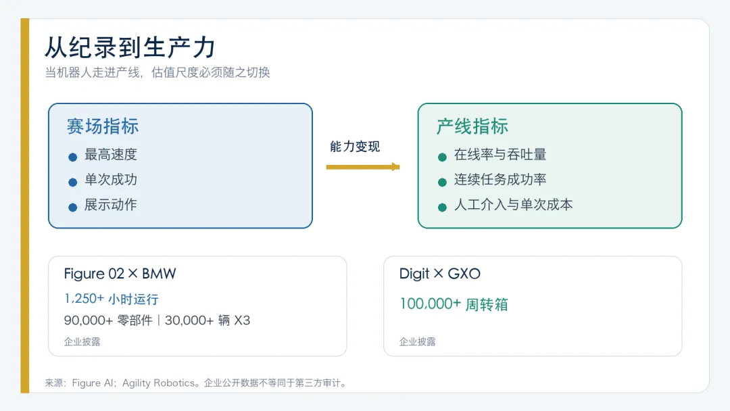Click the 90,000+ 零部件 text line
730x411 pixels.
coord(157,320)
